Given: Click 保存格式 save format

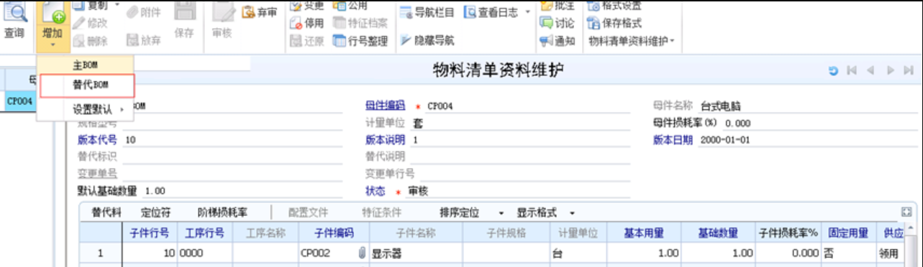Looking at the screenshot, I should (x=614, y=23).
